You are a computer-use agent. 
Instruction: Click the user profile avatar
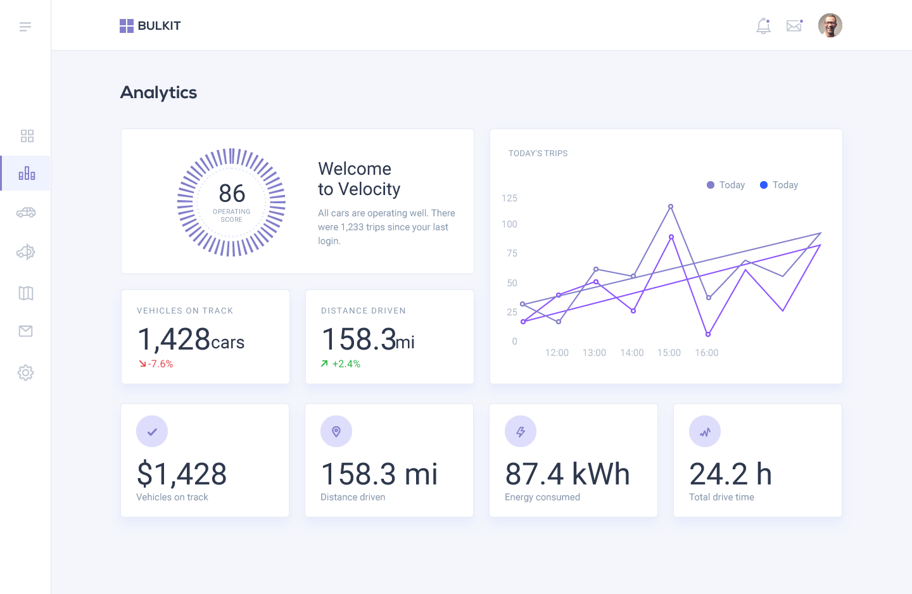tap(830, 26)
